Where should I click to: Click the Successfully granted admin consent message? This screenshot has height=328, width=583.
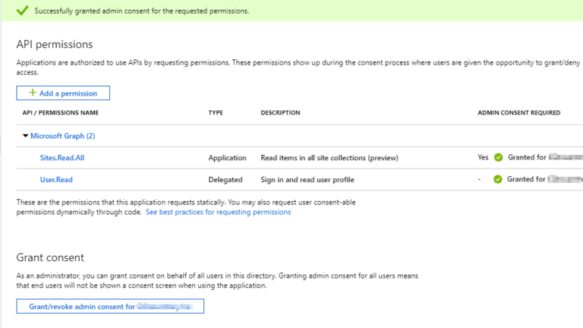click(x=142, y=11)
